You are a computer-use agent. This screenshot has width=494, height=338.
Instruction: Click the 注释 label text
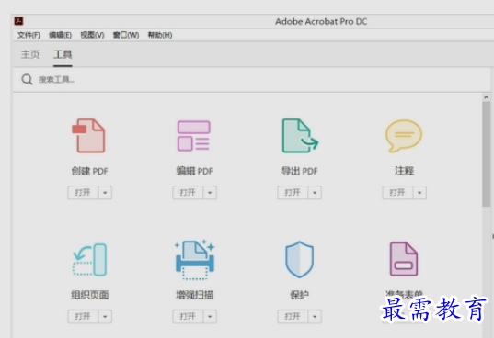[404, 171]
